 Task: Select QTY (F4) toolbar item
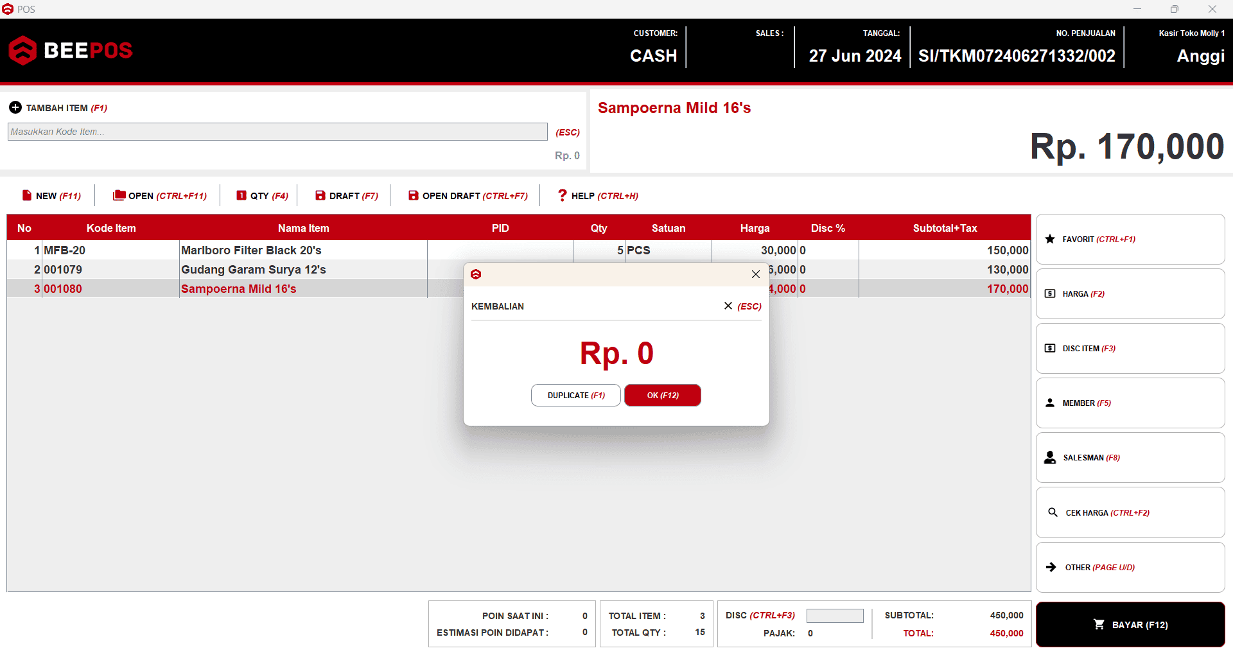tap(262, 196)
